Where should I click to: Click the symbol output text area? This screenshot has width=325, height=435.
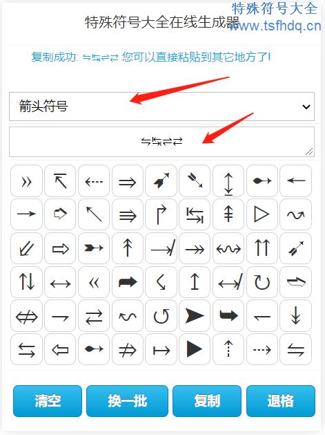click(x=161, y=142)
